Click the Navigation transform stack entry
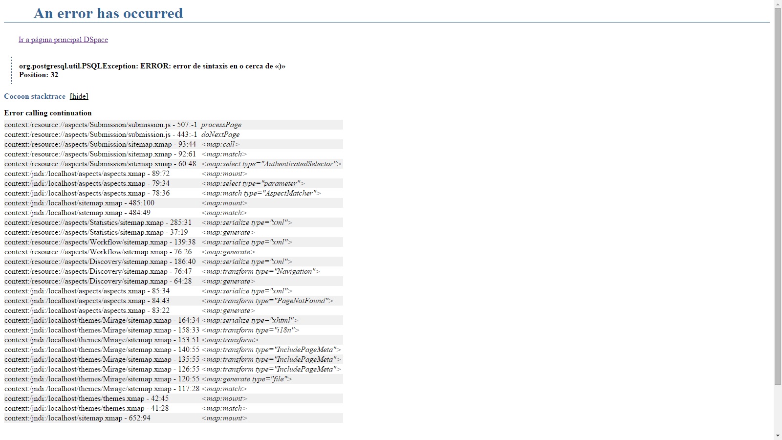 pyautogui.click(x=261, y=271)
